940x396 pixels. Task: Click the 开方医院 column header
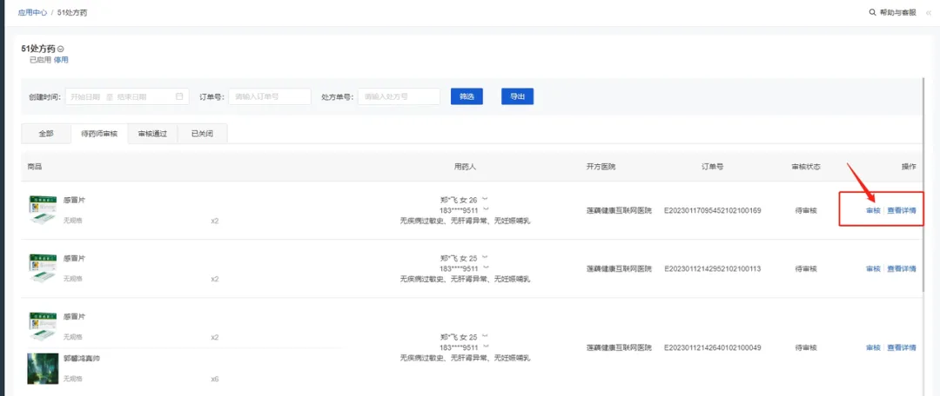pos(601,167)
